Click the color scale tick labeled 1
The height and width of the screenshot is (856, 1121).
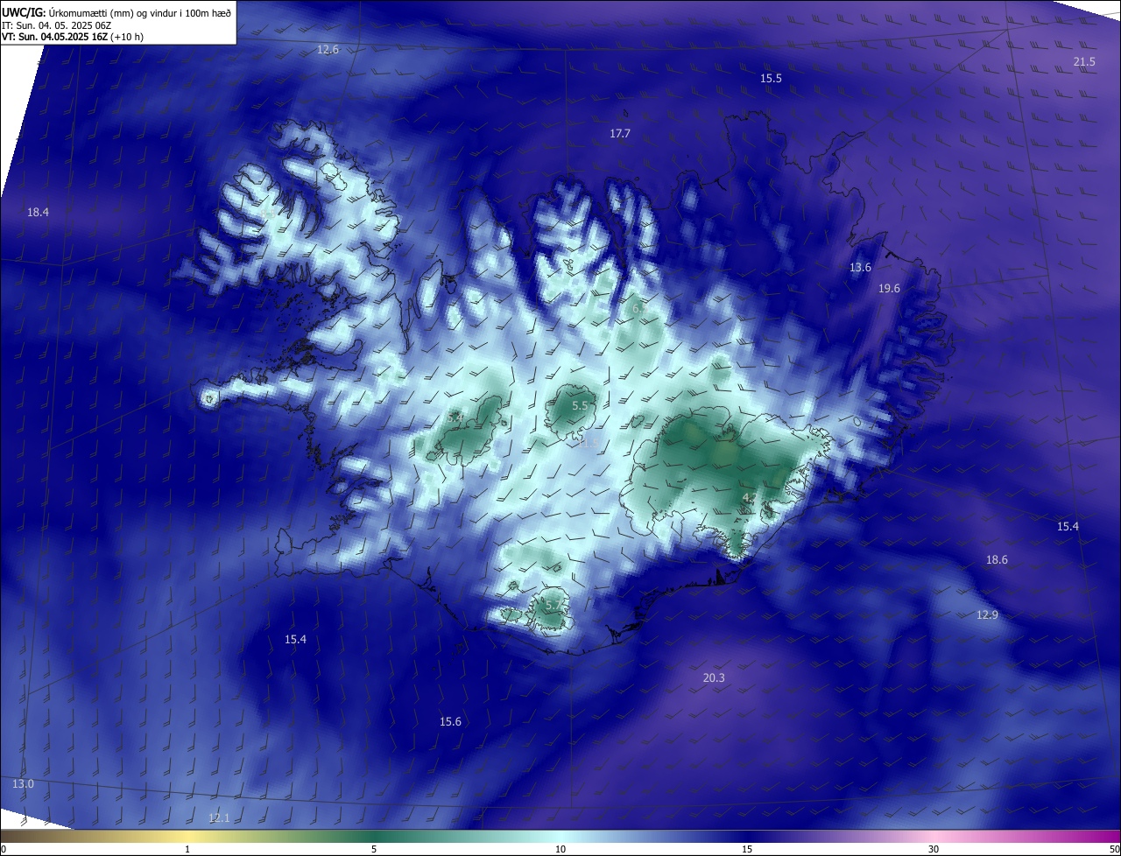pyautogui.click(x=187, y=849)
